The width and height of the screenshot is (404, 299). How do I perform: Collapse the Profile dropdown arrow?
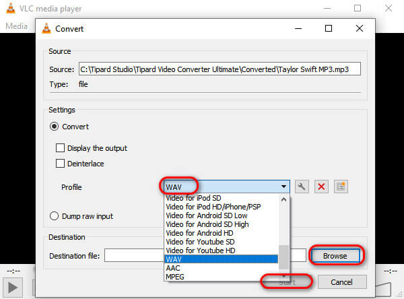[285, 187]
